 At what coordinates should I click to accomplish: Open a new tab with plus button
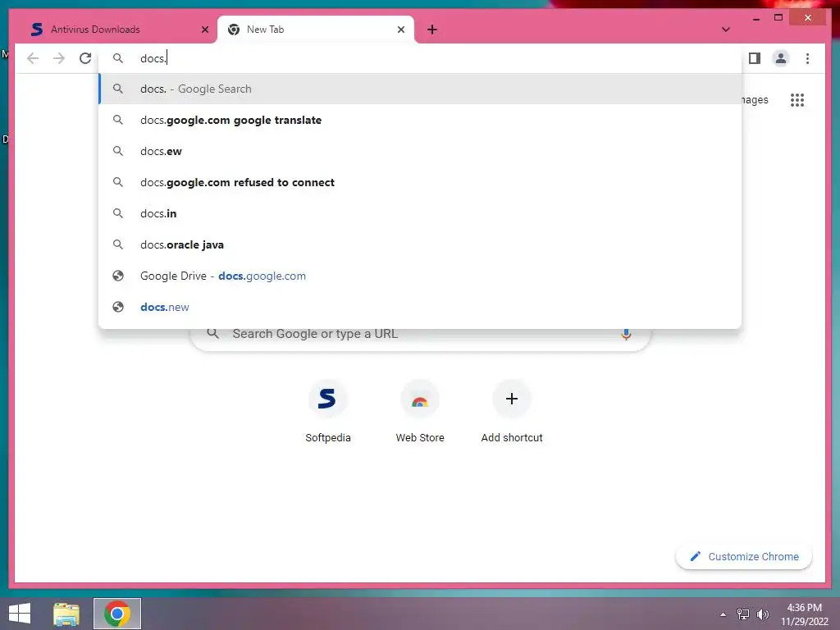click(432, 30)
